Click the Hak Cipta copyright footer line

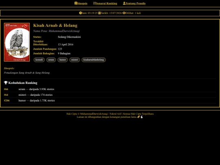pyautogui.click(x=110, y=114)
